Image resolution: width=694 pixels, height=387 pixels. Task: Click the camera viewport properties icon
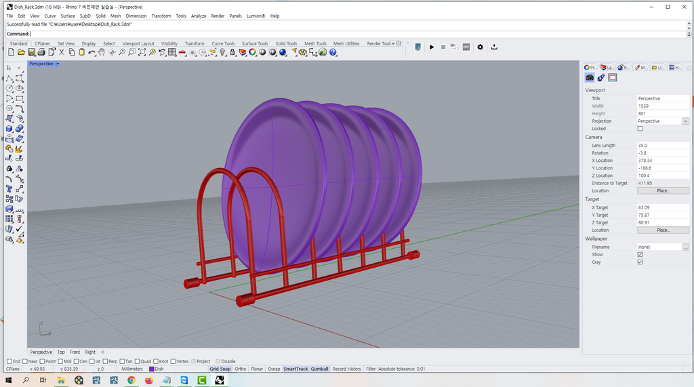point(590,78)
